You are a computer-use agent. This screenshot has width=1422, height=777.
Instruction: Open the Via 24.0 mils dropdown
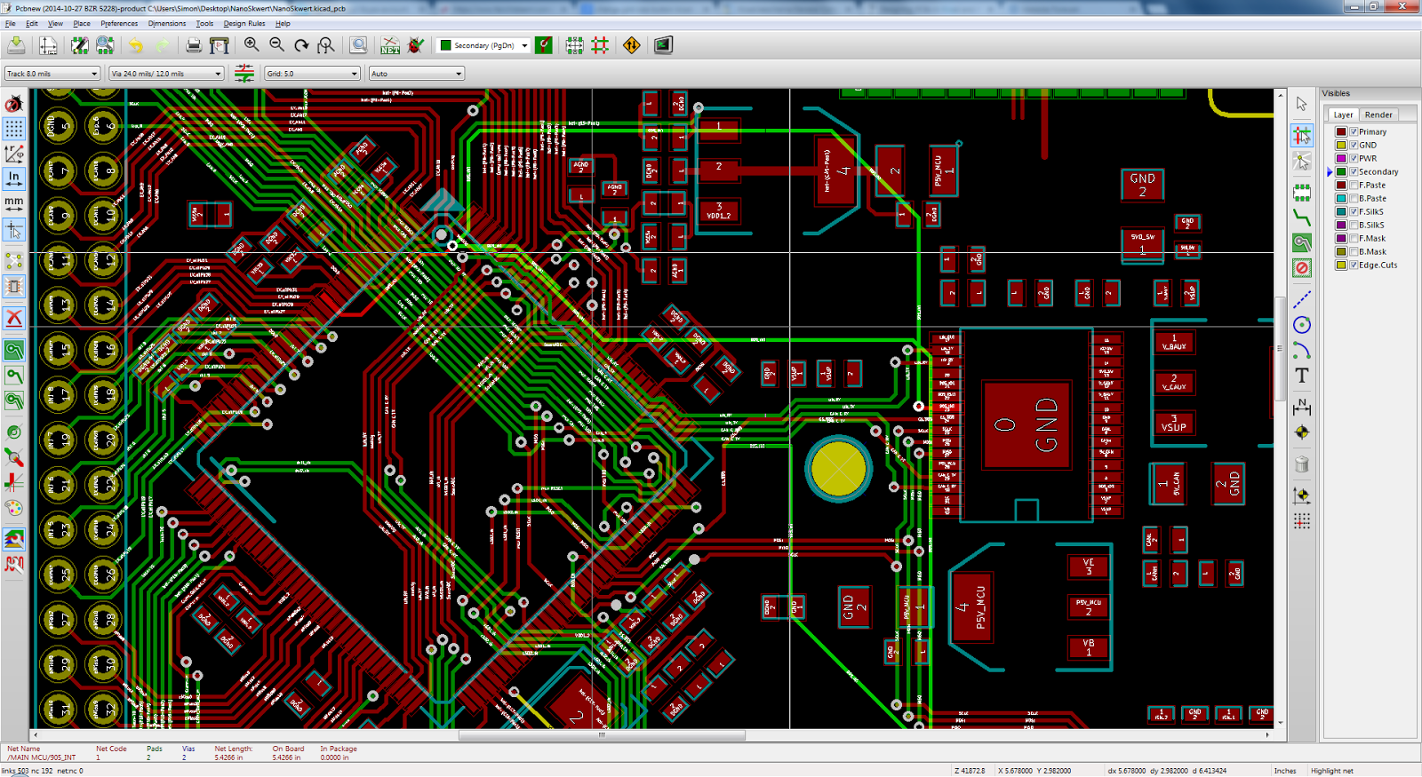[166, 74]
